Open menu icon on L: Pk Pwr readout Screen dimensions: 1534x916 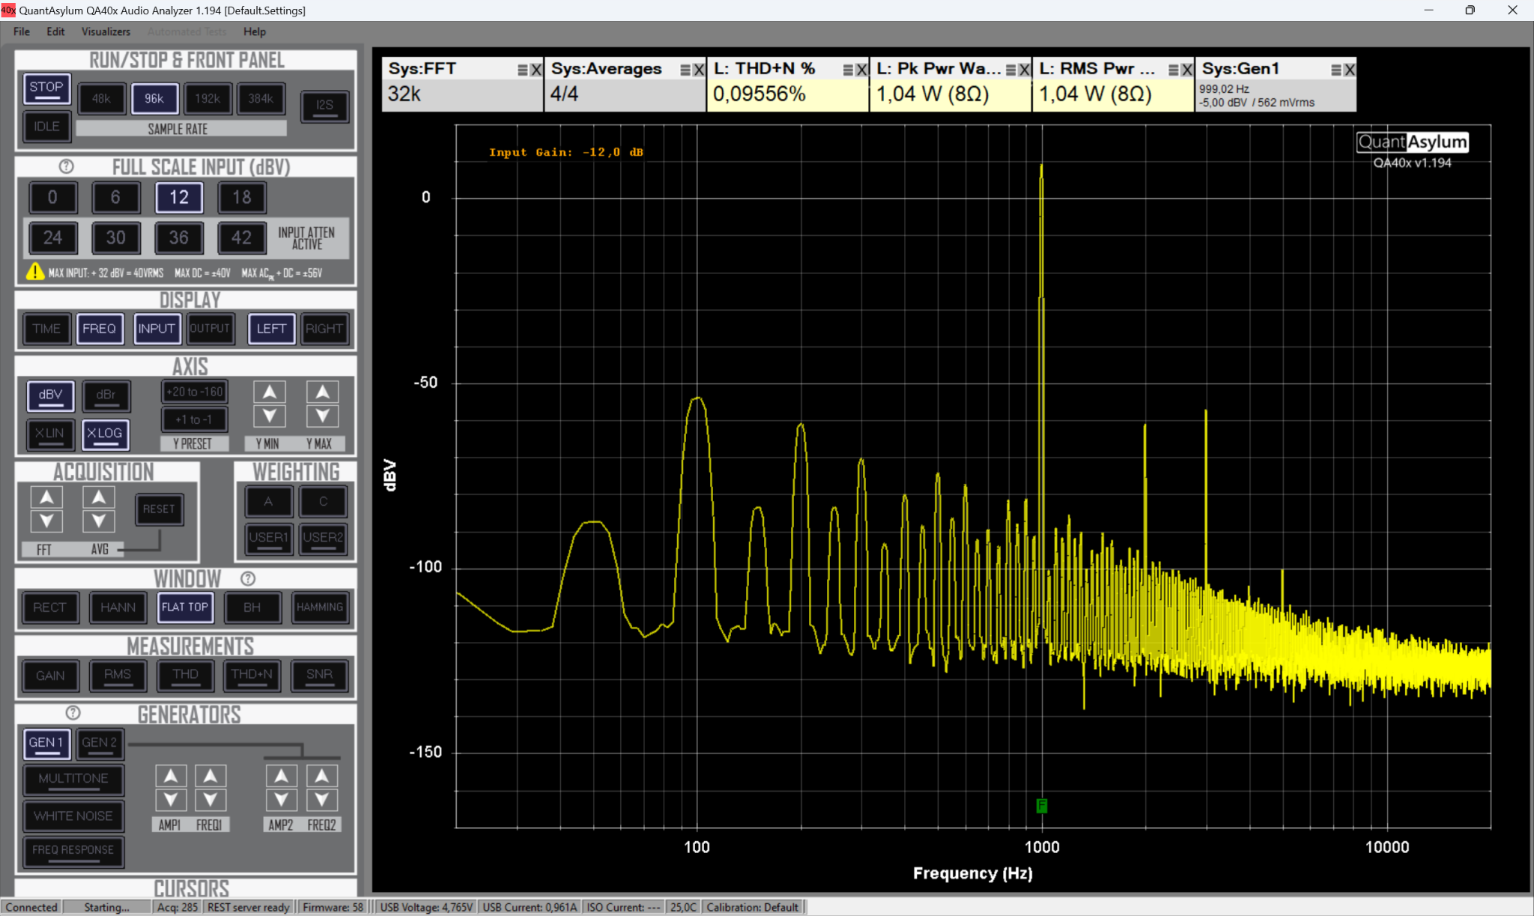(1011, 70)
